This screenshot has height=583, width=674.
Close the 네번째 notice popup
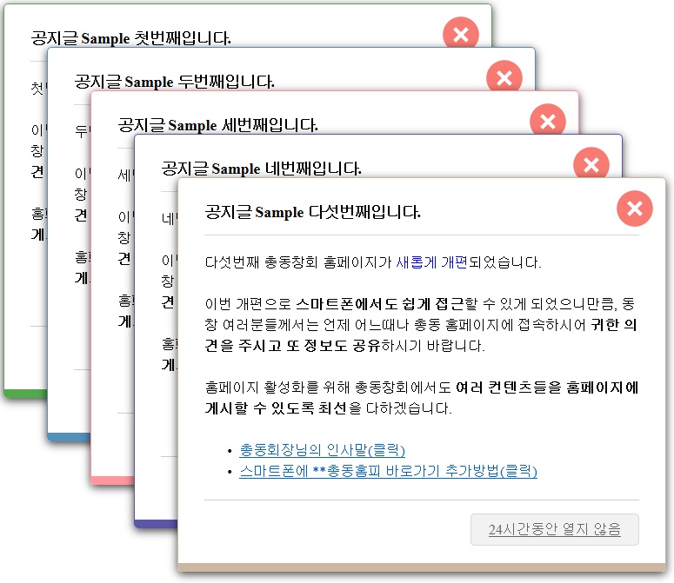point(591,165)
